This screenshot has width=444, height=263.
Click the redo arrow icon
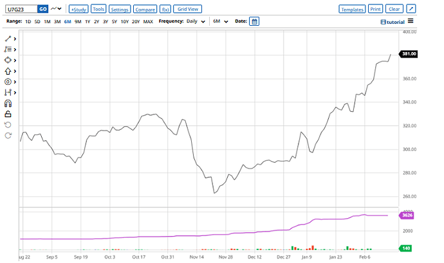pos(8,136)
